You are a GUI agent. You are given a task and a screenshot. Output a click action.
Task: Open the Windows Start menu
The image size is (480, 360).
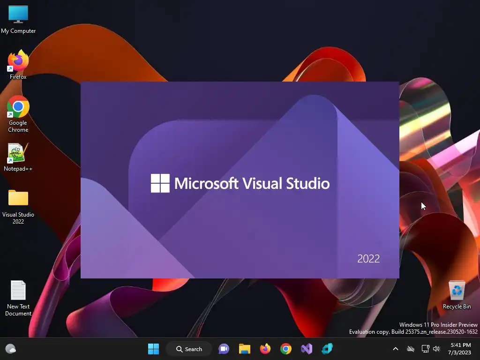coord(153,349)
